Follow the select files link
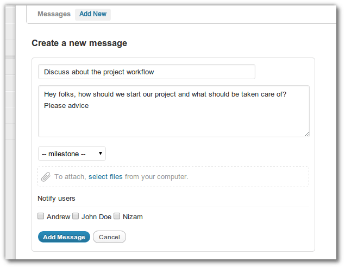The image size is (345, 268). [105, 177]
